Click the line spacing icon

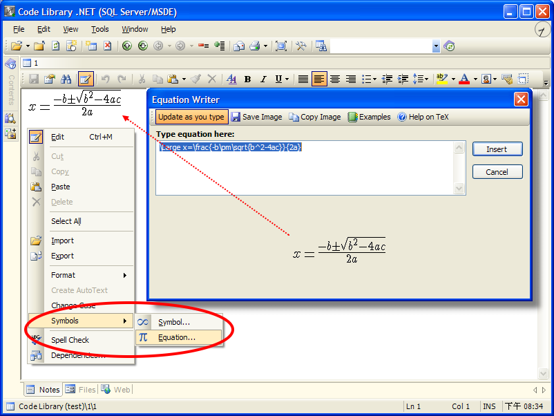(419, 79)
